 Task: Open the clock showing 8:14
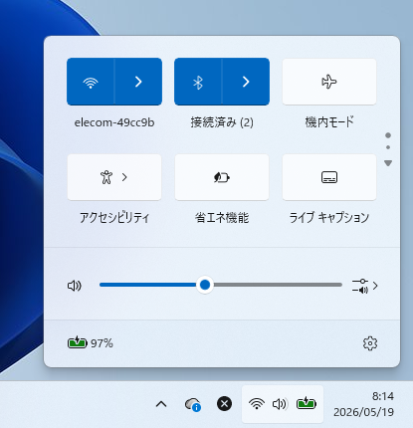[x=383, y=396]
